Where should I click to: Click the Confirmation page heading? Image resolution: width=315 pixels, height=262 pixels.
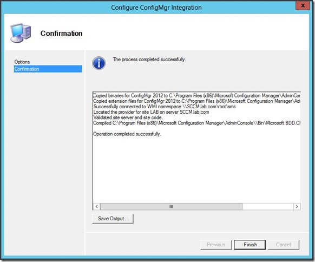[62, 34]
